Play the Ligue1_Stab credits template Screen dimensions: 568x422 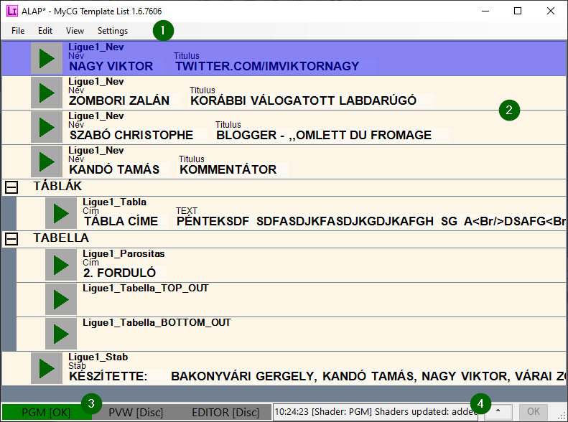coord(47,369)
